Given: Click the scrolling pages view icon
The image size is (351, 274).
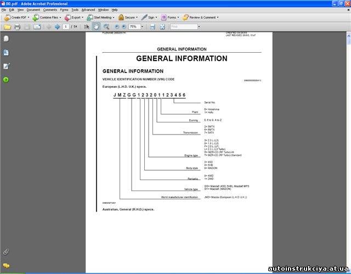Looking at the screenshot, I should pyautogui.click(x=152, y=27).
